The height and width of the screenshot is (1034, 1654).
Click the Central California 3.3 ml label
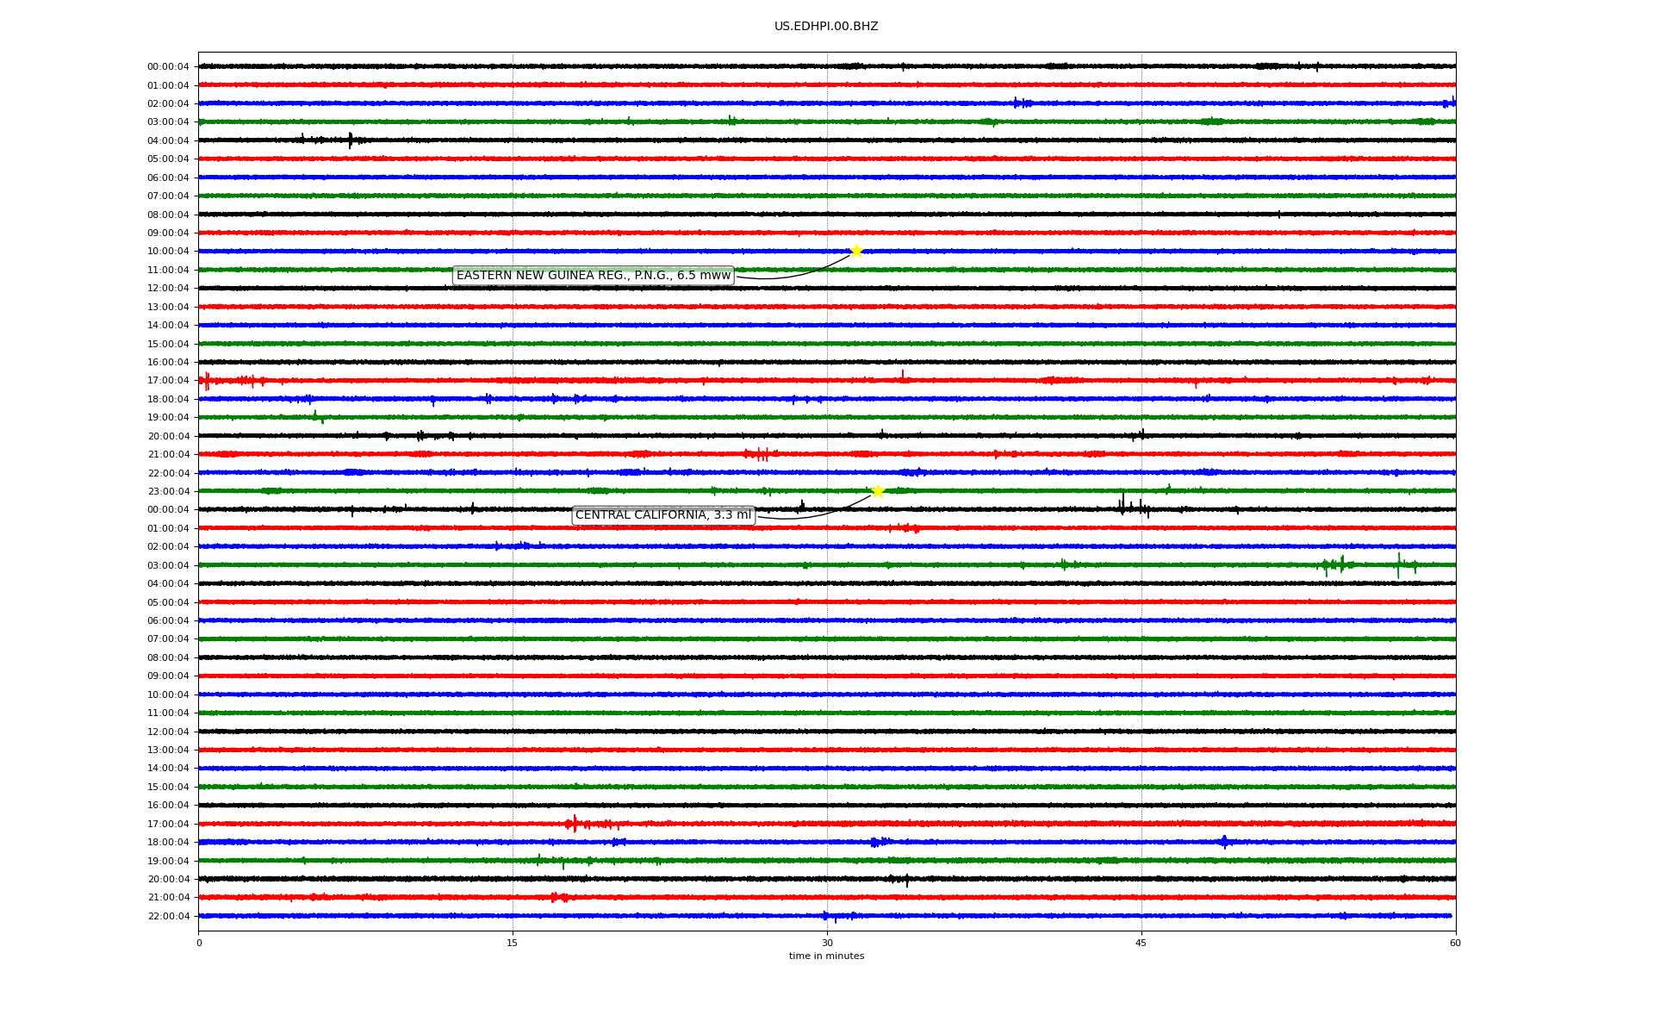(662, 515)
